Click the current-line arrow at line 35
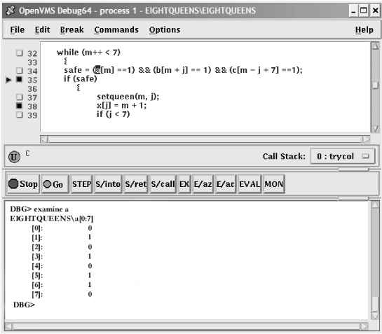The image size is (382, 334). 8,80
